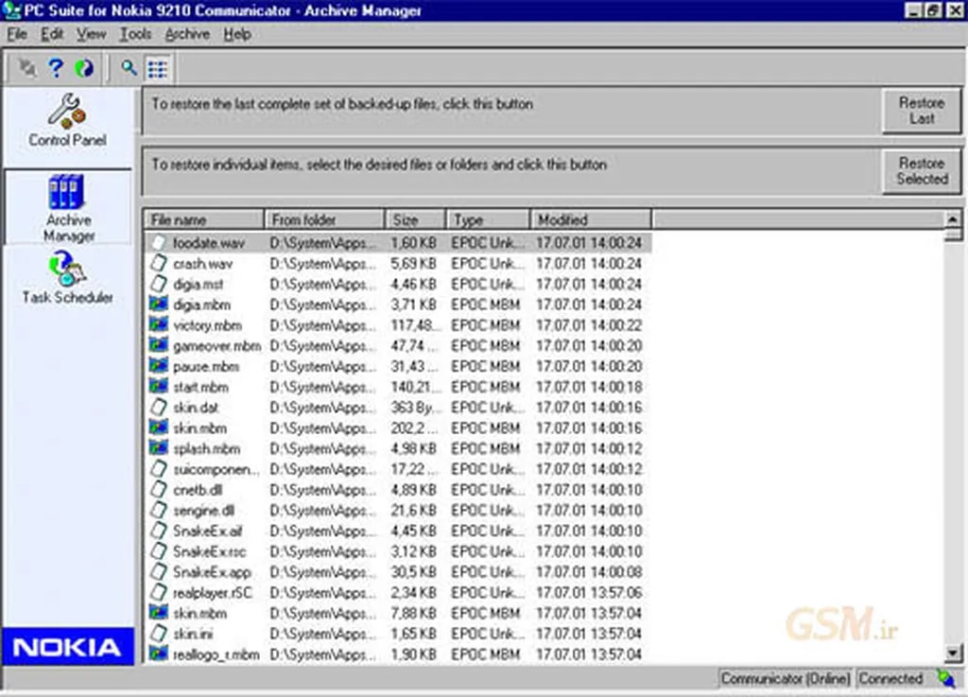Sort list by File name column header

(x=203, y=219)
